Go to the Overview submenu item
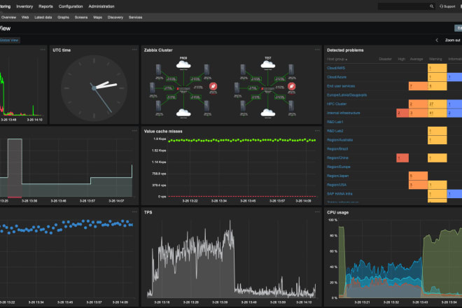Image resolution: width=462 pixels, height=308 pixels. (x=8, y=17)
